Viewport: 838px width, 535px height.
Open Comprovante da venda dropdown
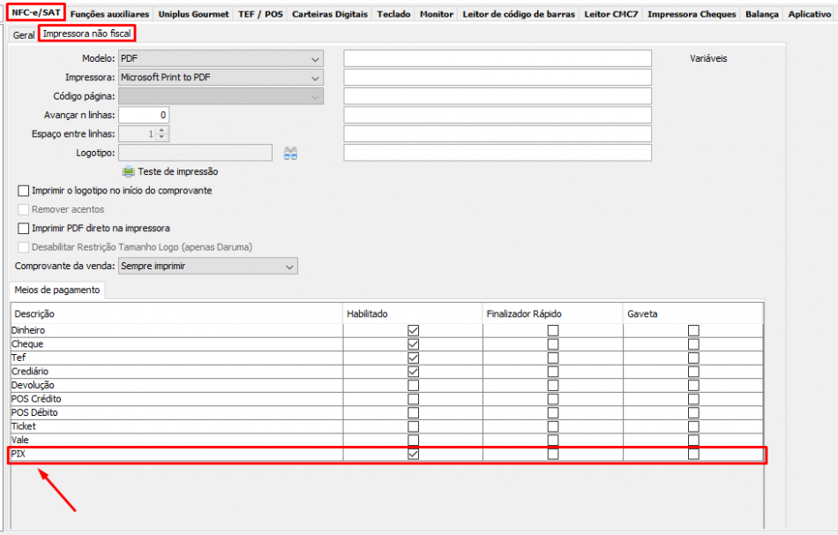pyautogui.click(x=289, y=267)
